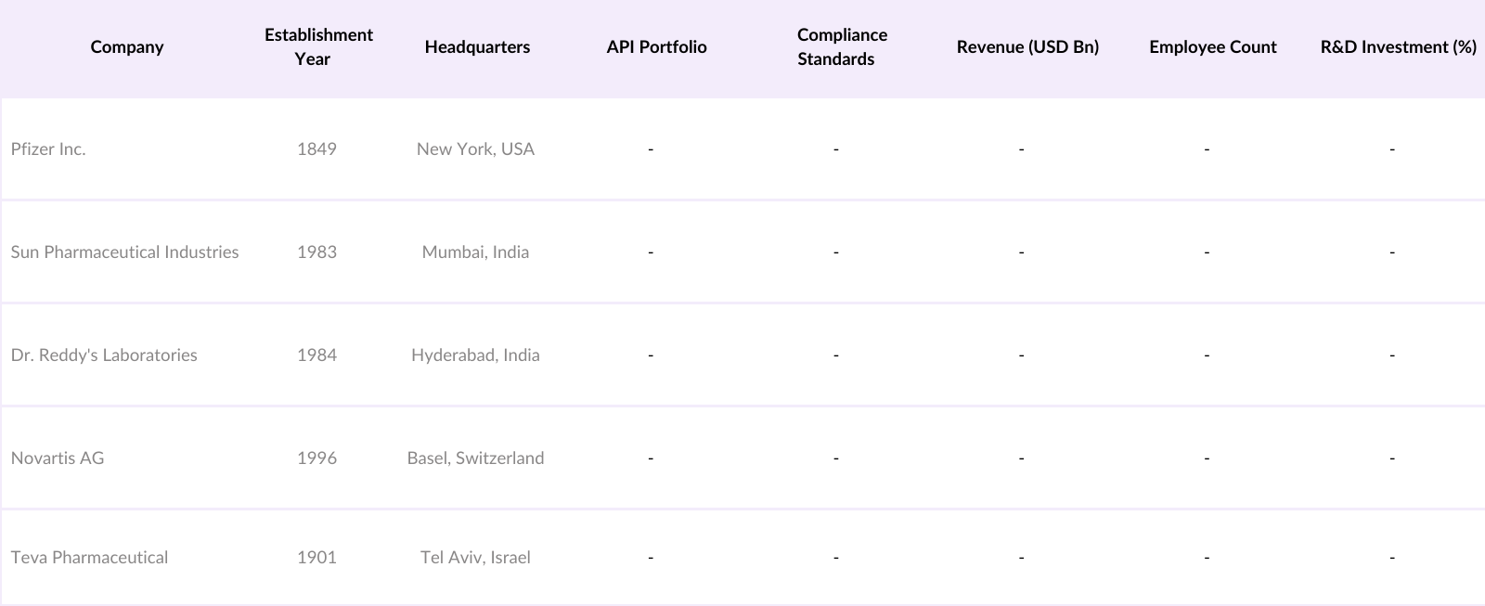Image resolution: width=1485 pixels, height=606 pixels.
Task: Select the New York, USA cell
Action: coord(475,149)
